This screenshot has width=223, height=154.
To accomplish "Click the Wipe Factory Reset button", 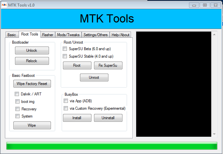I will pyautogui.click(x=32, y=84).
